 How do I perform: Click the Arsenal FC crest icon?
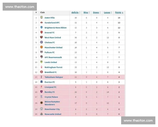click(41, 32)
